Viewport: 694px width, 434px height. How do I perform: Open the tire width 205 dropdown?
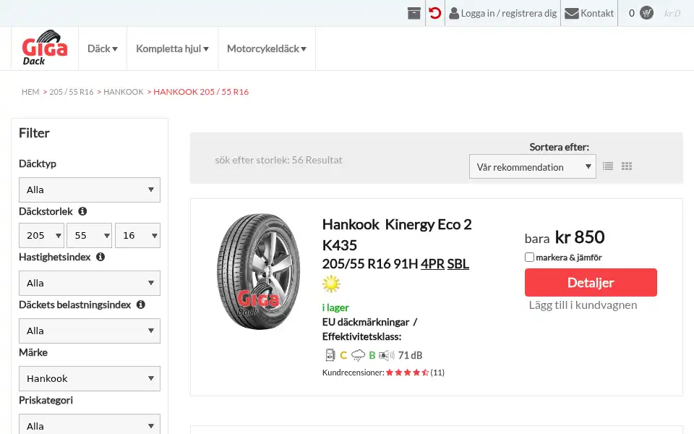tap(42, 236)
